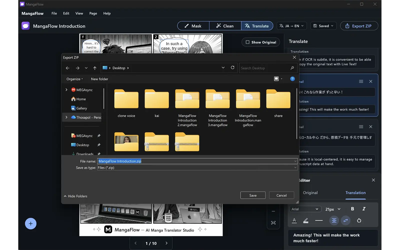Image resolution: width=400 pixels, height=250 pixels.
Task: Go back in the file dialog
Action: click(67, 68)
